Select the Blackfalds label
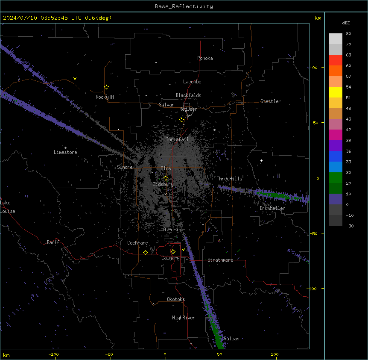 click(188, 95)
